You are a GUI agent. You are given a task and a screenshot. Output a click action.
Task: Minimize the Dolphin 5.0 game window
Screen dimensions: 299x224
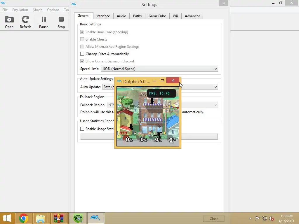coord(154,81)
